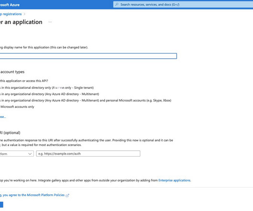This screenshot has height=211, width=253.
Task: Click the blue Register button at bottom
Action: click(x=1, y=205)
